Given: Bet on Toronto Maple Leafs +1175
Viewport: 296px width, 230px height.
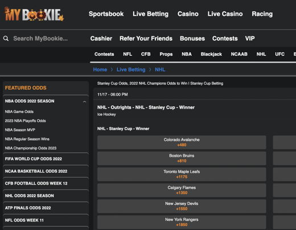Looking at the screenshot, I should coord(182,174).
